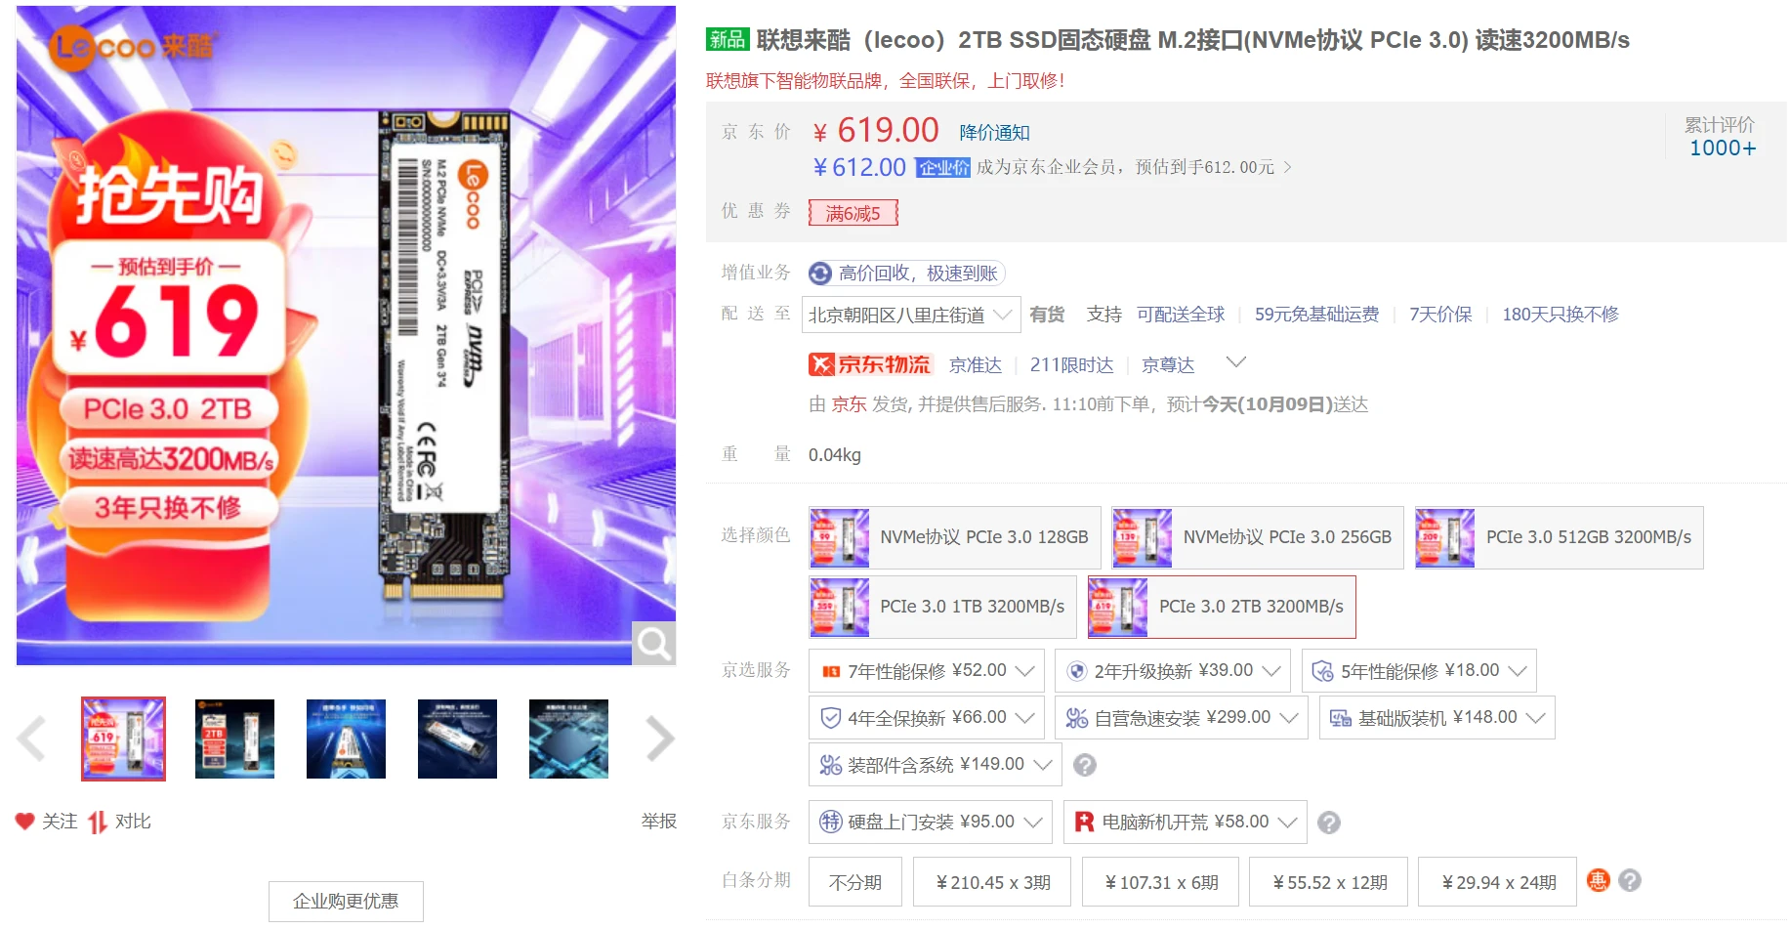This screenshot has height=929, width=1790.
Task: Select PCIe 3.0 2TB 3200MB/s option
Action: click(x=1222, y=607)
